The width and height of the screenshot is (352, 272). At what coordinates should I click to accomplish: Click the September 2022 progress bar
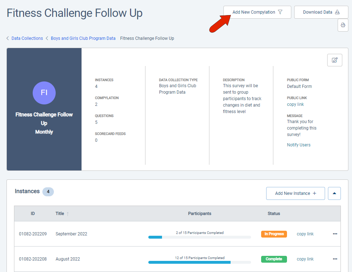click(x=200, y=237)
